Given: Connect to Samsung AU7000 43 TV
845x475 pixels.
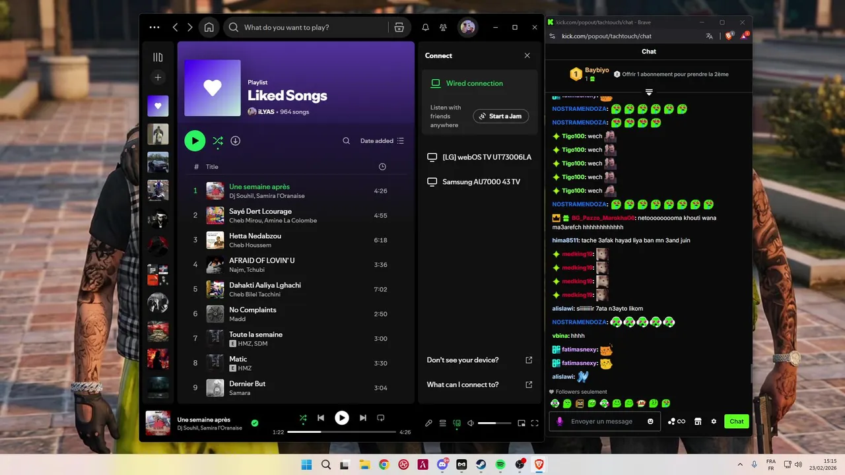Looking at the screenshot, I should click(479, 181).
